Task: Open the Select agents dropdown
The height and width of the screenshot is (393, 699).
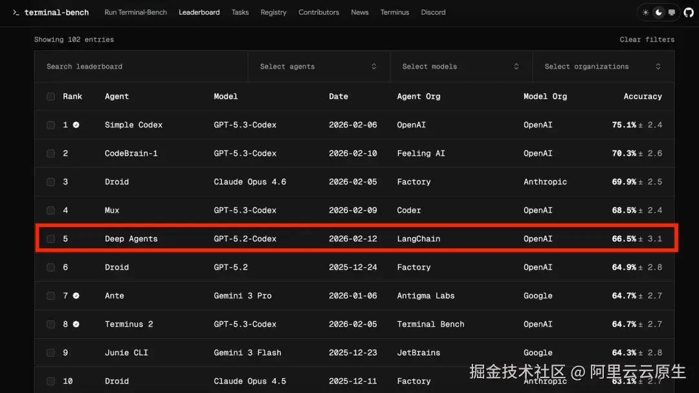Action: 318,67
